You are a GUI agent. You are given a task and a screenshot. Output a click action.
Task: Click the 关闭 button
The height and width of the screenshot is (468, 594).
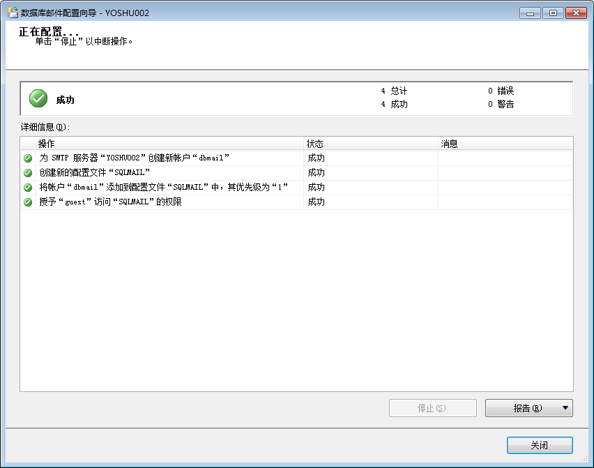point(540,445)
